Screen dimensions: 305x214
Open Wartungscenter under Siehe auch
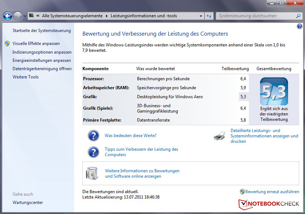(28, 202)
